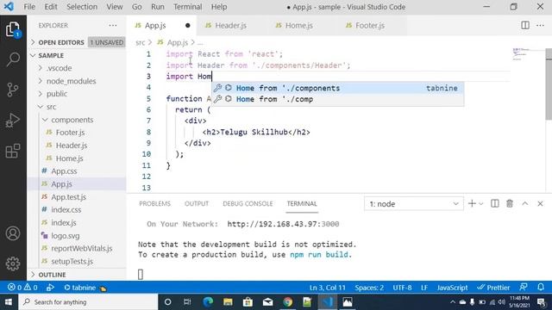The image size is (552, 310).
Task: Open Accounts menu in activity bar
Action: [13, 233]
